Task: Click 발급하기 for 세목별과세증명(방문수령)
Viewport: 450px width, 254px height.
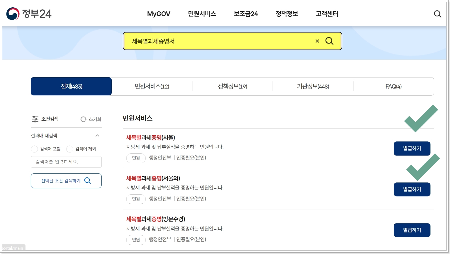Action: (412, 230)
